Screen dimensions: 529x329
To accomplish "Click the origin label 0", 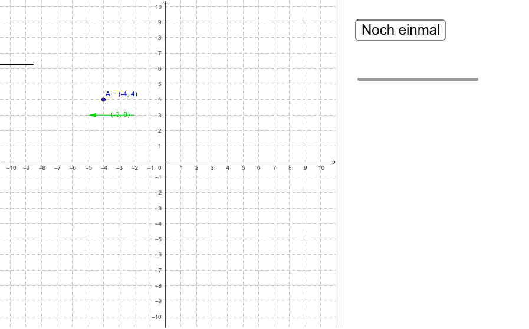I will click(160, 167).
